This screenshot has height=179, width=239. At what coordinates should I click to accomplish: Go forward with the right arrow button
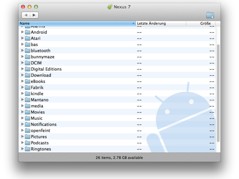(x=34, y=15)
